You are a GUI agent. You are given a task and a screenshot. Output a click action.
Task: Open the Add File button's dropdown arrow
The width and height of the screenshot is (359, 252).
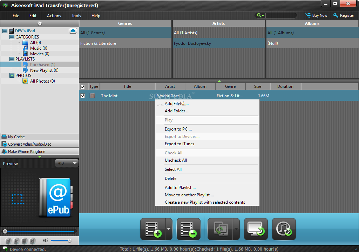(x=169, y=229)
